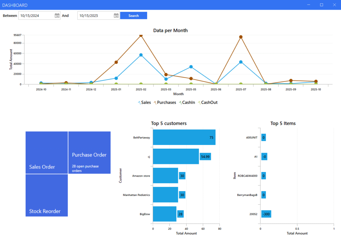
Task: Click the BigElow customer bar
Action: coord(164,214)
